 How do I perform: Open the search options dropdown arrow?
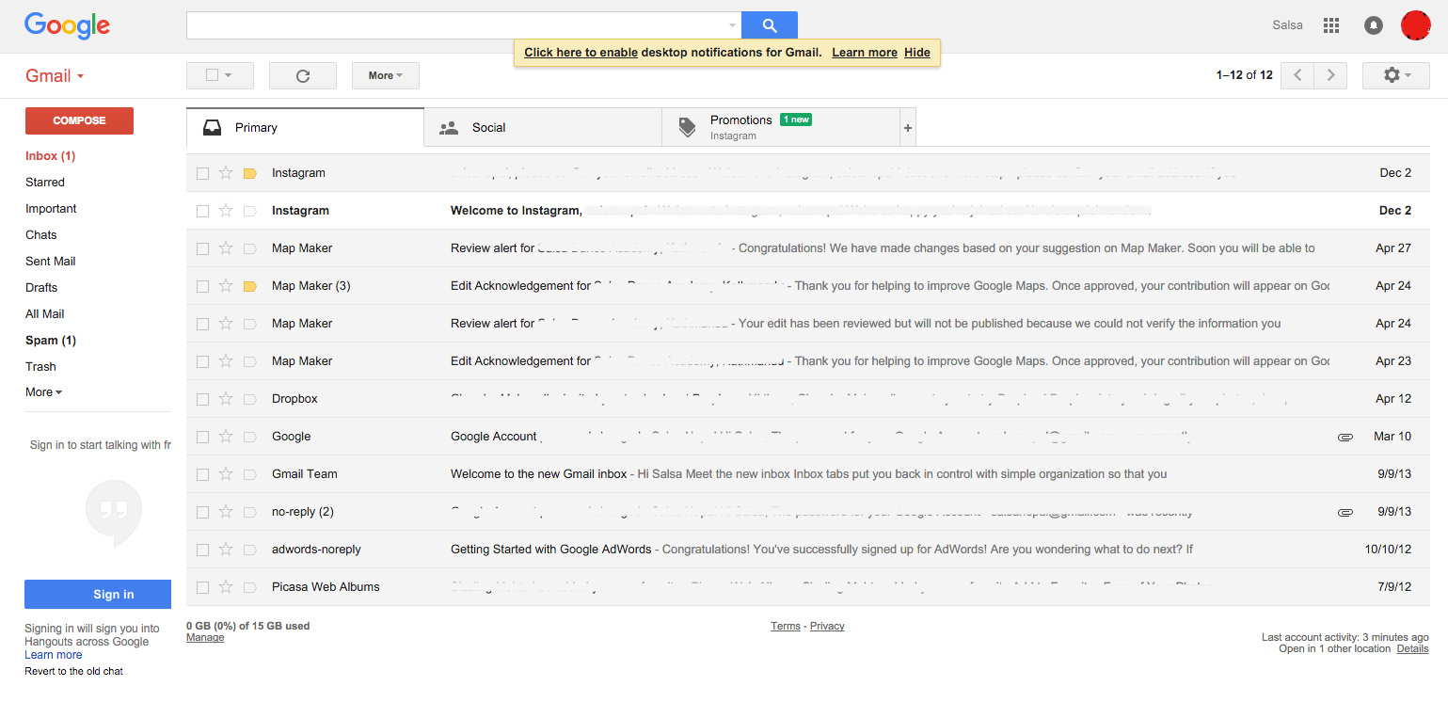point(732,25)
